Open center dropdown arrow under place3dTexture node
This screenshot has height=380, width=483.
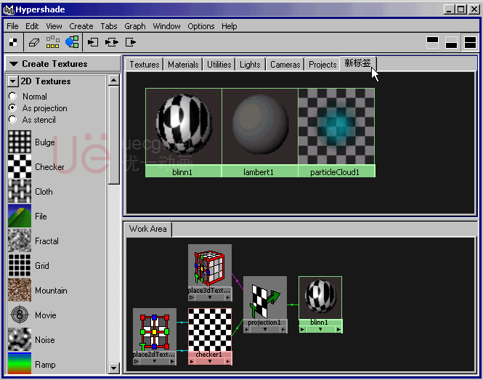210,297
